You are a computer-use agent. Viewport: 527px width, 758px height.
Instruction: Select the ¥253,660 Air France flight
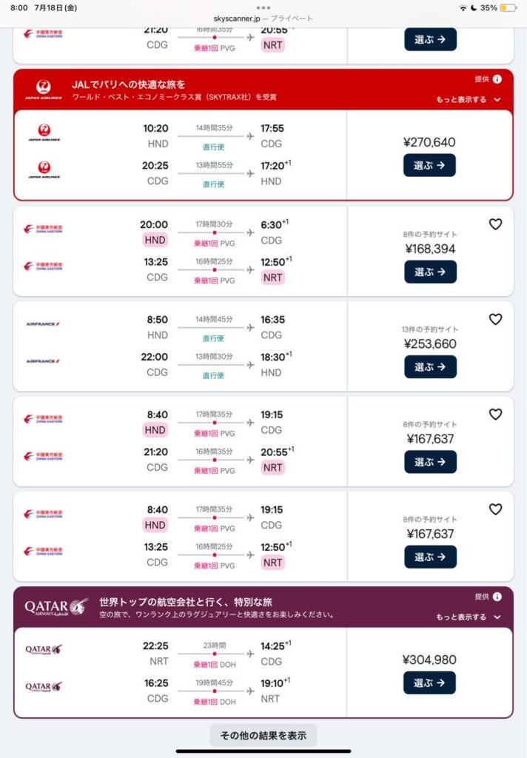pyautogui.click(x=430, y=366)
